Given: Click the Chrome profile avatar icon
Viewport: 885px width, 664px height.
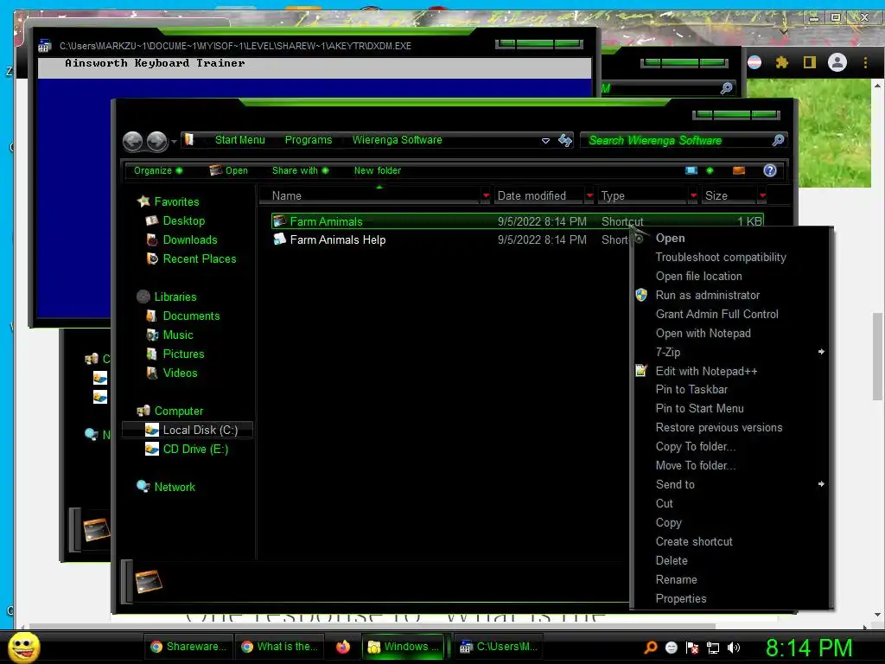Looking at the screenshot, I should pos(837,62).
